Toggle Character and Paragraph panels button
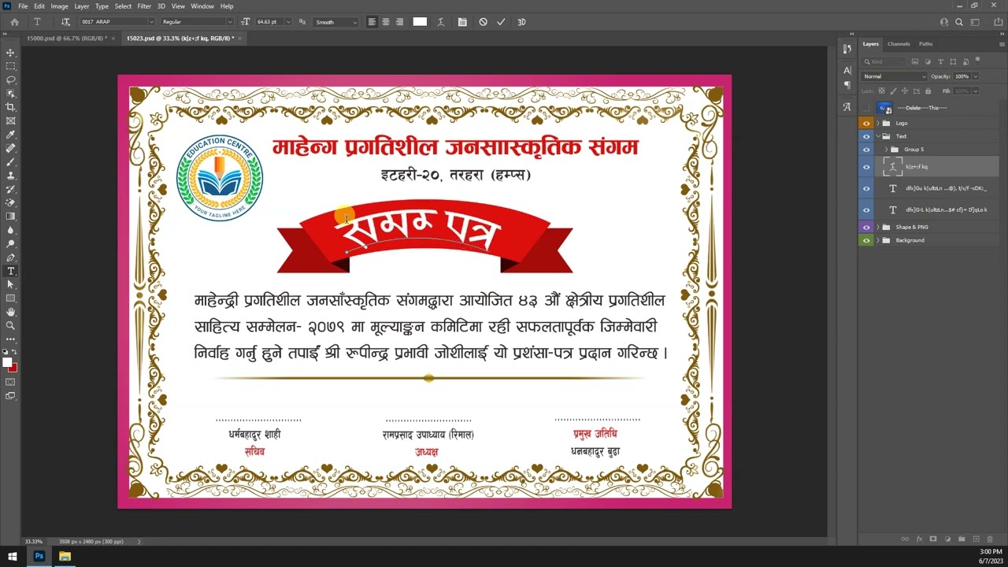The height and width of the screenshot is (567, 1008). coord(462,22)
